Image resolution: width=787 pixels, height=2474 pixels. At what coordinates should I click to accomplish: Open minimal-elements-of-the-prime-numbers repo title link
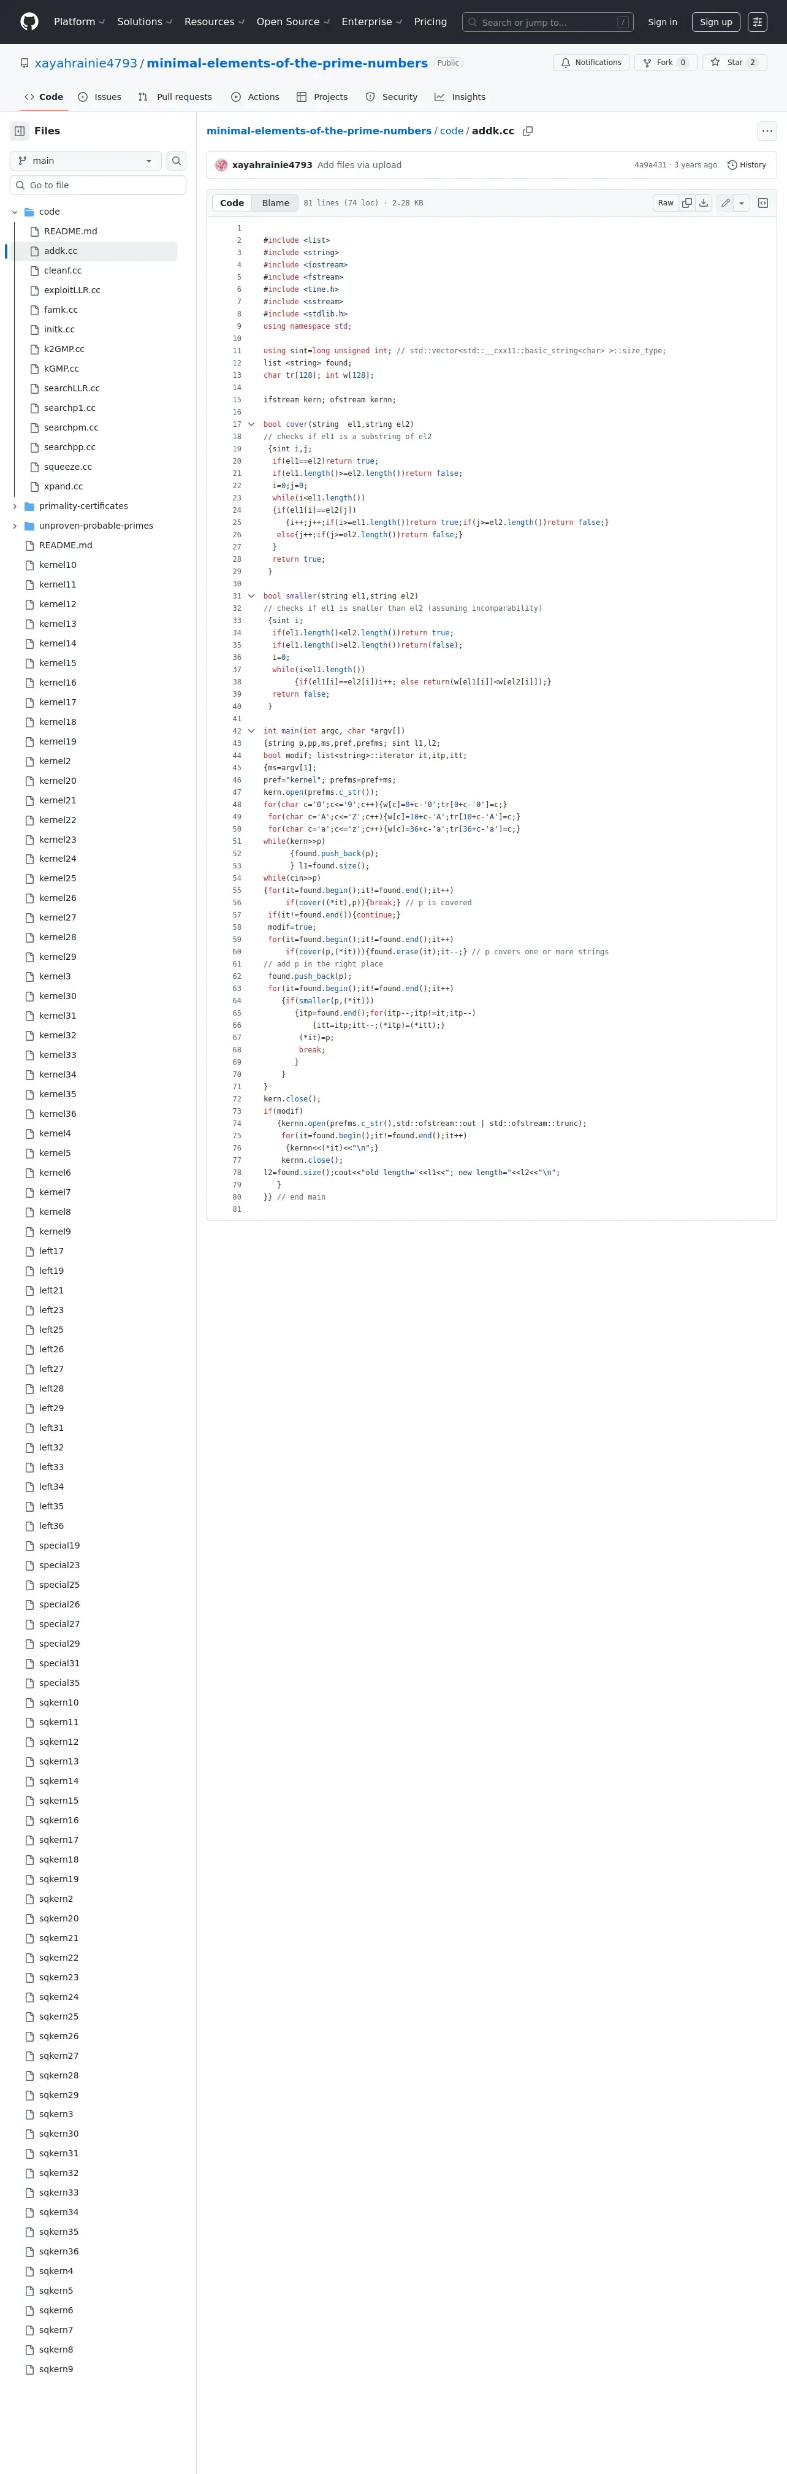coord(287,63)
